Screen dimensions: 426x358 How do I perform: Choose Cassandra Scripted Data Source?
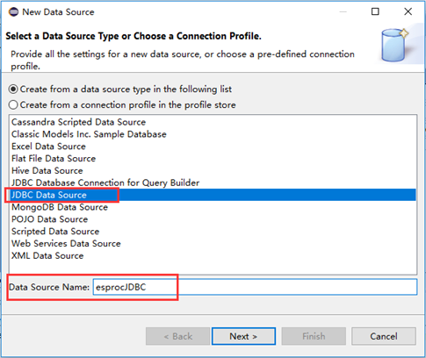pos(213,122)
